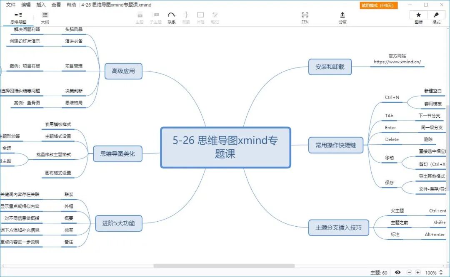
Task: Select the 演讲必备 subtopic
Action: [x=74, y=41]
